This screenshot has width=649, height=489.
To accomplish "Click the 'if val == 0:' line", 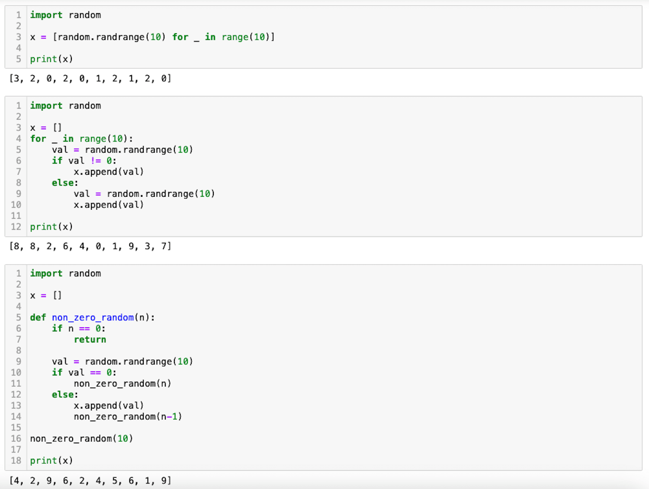I will (x=84, y=373).
